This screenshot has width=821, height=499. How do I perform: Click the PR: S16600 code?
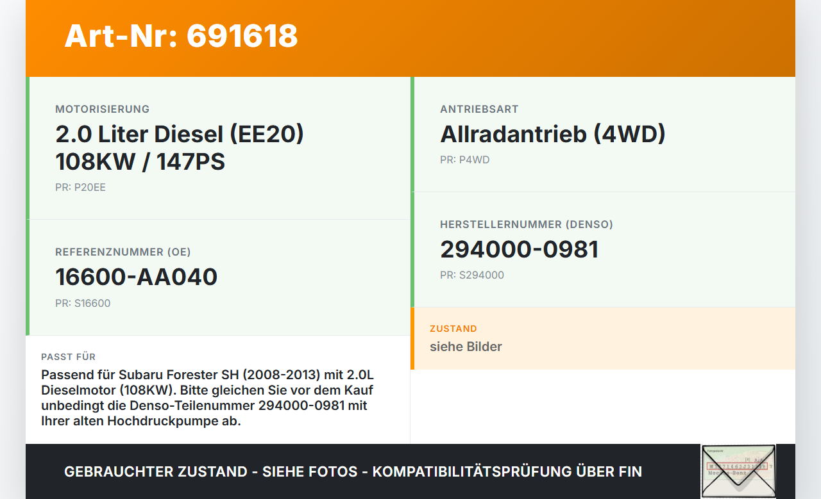coord(83,303)
